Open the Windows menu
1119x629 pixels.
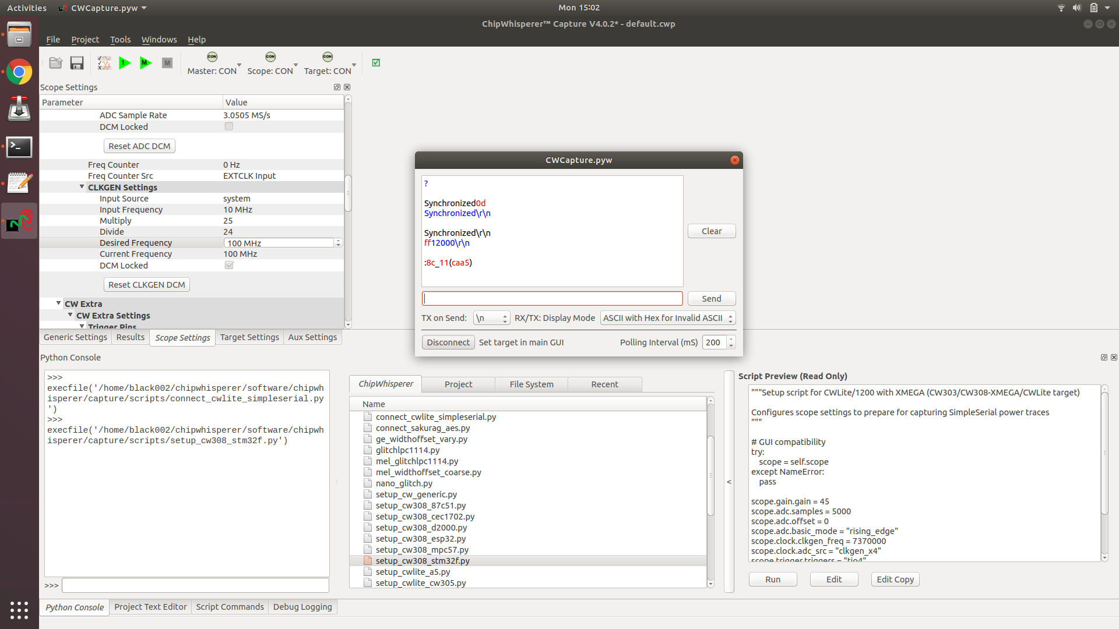point(159,40)
